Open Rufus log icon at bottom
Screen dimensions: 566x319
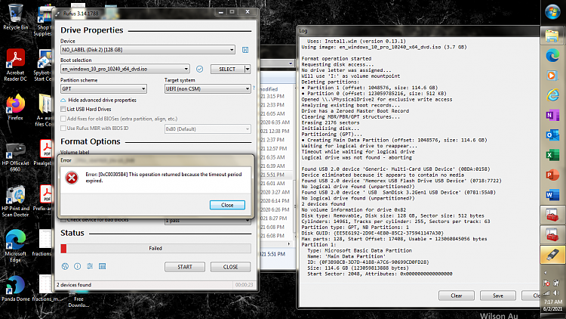tap(102, 267)
